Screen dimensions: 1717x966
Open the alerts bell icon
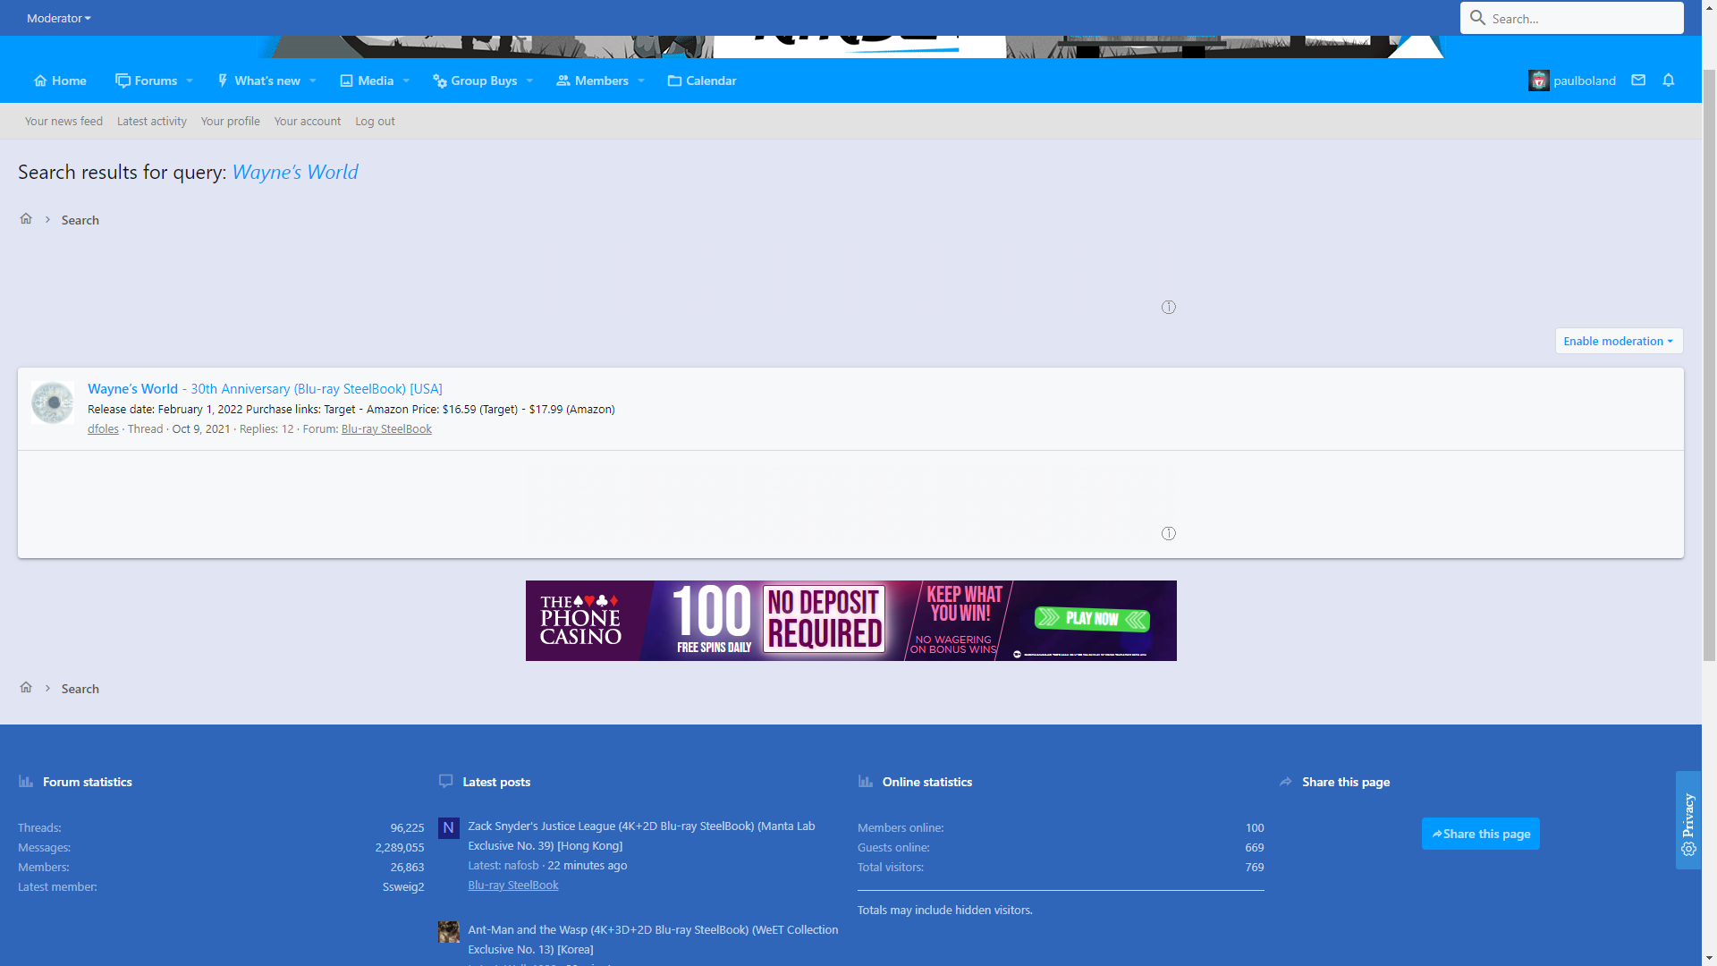coord(1669,80)
